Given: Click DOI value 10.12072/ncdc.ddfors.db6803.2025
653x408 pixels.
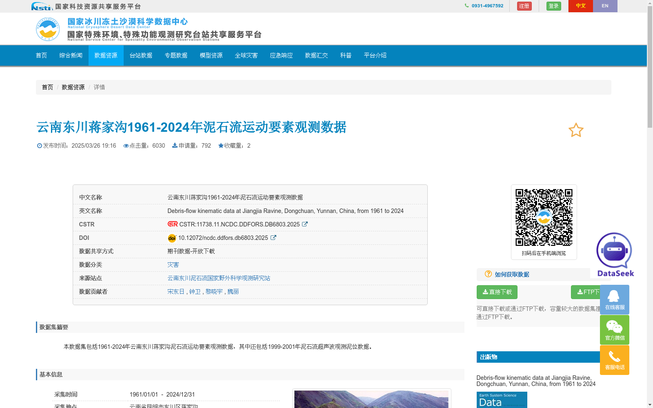Looking at the screenshot, I should pyautogui.click(x=223, y=238).
